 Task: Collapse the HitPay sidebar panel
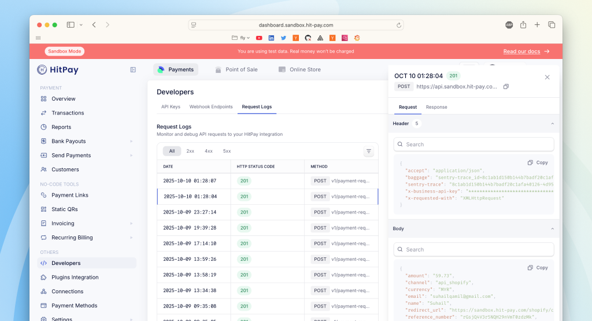133,69
